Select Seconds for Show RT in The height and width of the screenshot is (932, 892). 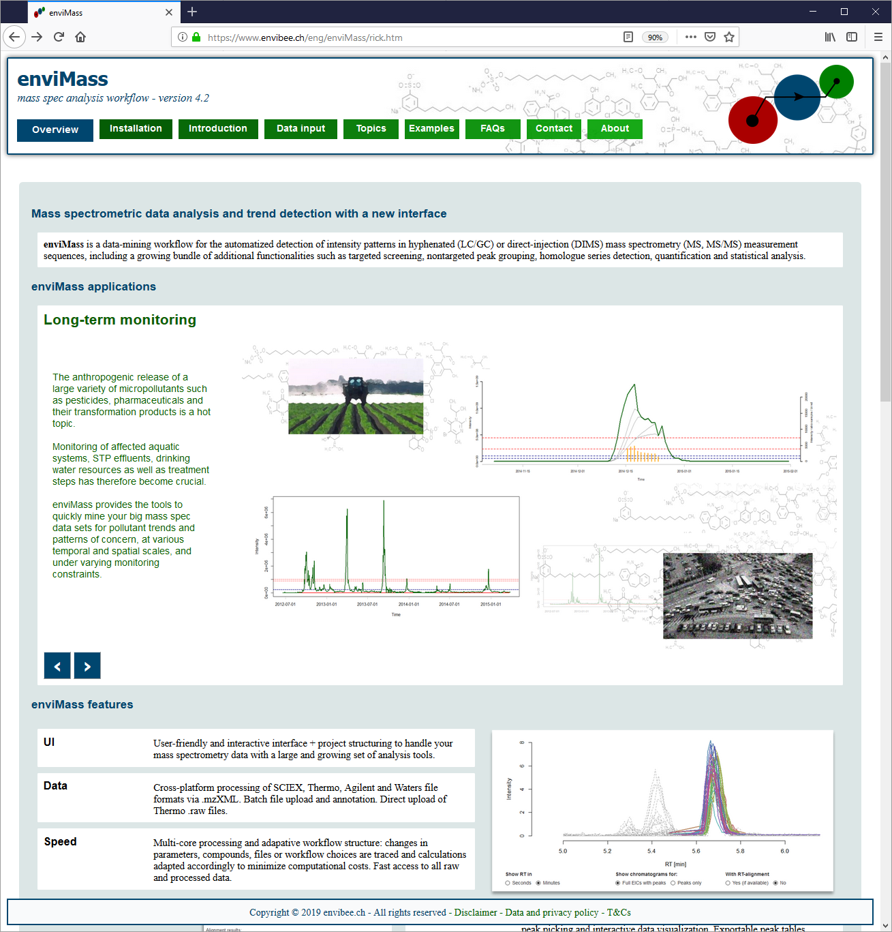point(508,883)
